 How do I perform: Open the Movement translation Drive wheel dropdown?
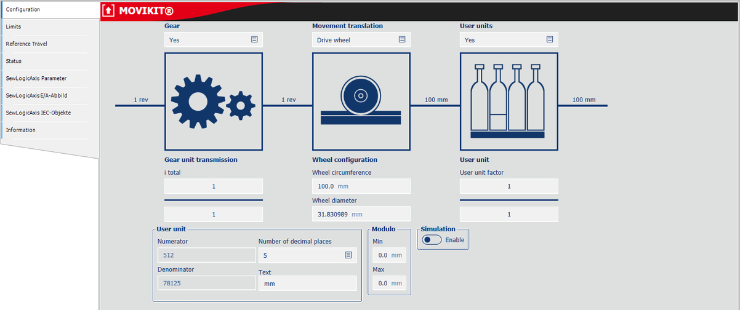(x=361, y=40)
